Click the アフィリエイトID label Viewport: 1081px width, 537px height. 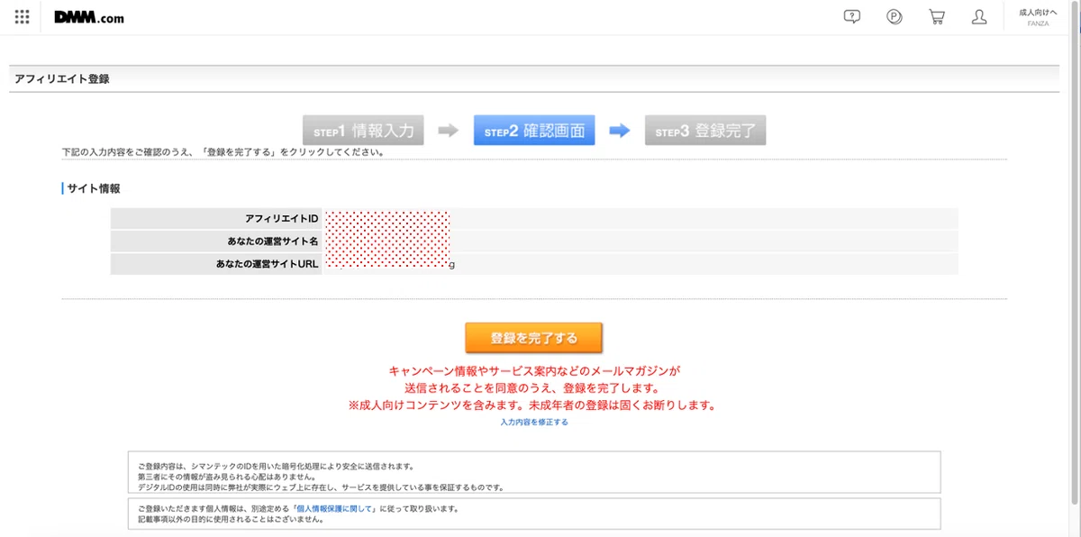point(281,219)
